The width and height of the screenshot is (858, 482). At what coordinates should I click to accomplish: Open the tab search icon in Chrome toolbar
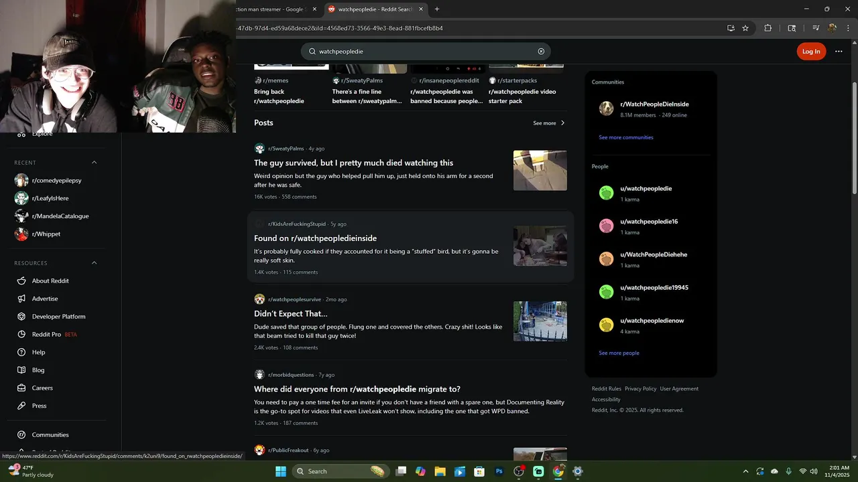792,28
